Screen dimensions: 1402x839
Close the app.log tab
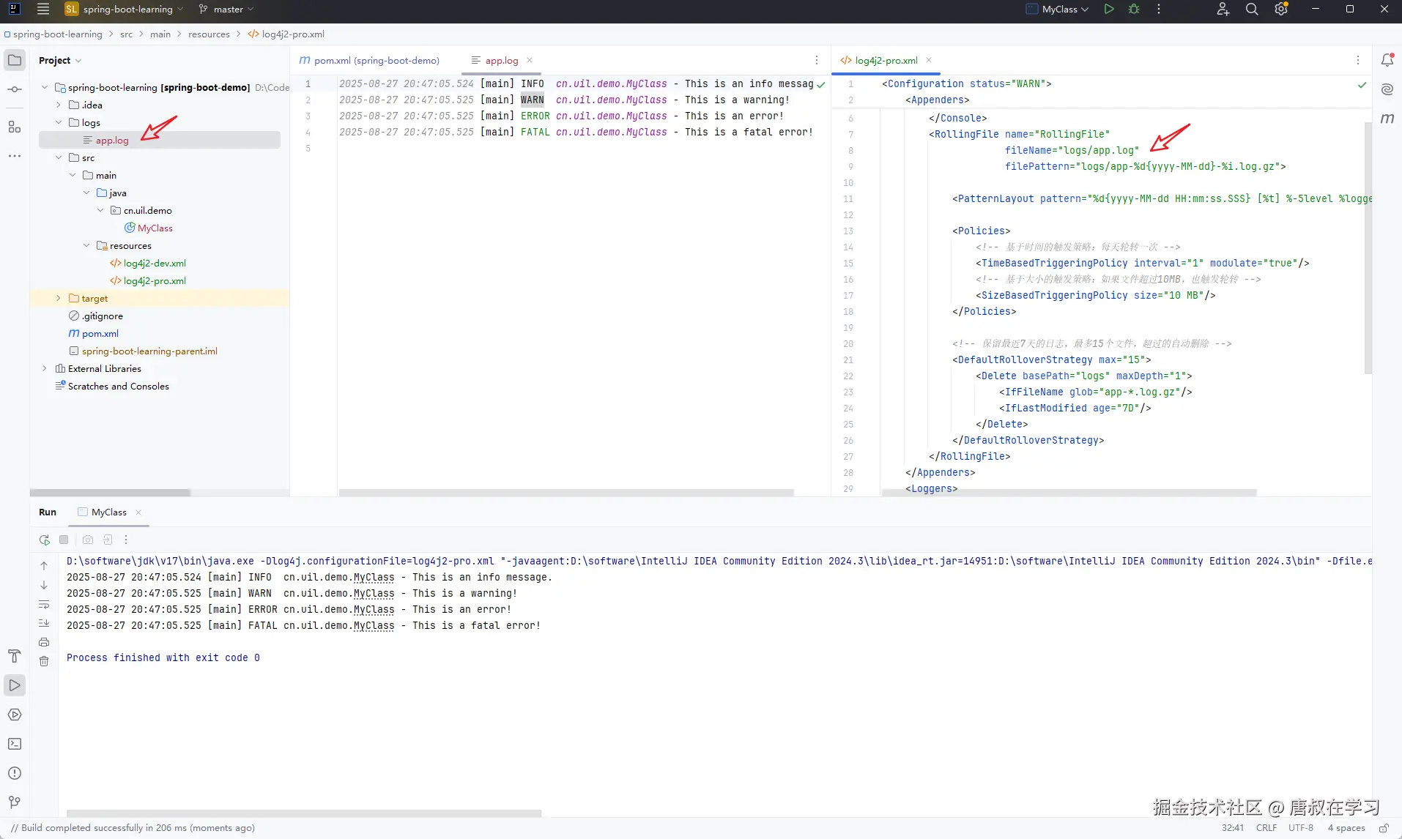pyautogui.click(x=530, y=60)
